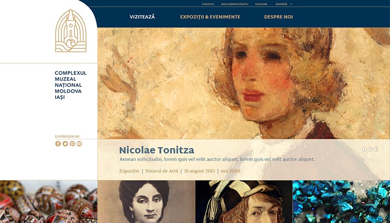Open the Despre Noi menu
Screen dimensions: 390x223
(278, 17)
